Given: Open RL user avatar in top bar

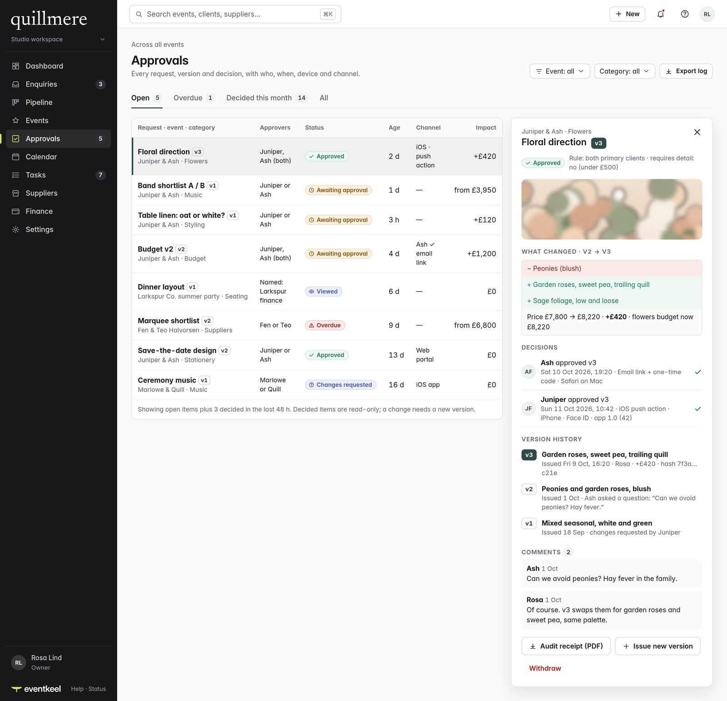Looking at the screenshot, I should (707, 14).
